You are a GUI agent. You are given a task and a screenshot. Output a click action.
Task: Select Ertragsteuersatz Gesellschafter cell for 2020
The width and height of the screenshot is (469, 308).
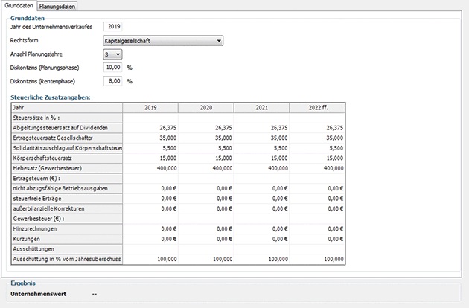205,138
